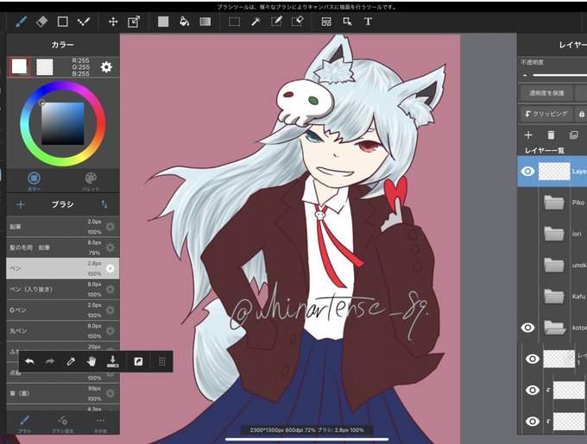This screenshot has width=587, height=444.
Task: Toggle visibility of bottom clipped layer
Action: [x=533, y=422]
